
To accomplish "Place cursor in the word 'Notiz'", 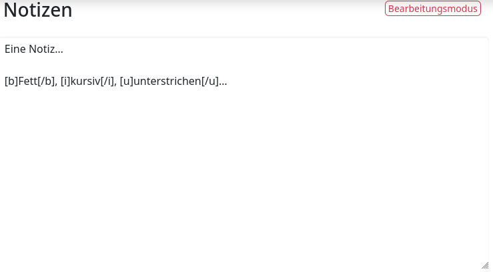I will 41,49.
